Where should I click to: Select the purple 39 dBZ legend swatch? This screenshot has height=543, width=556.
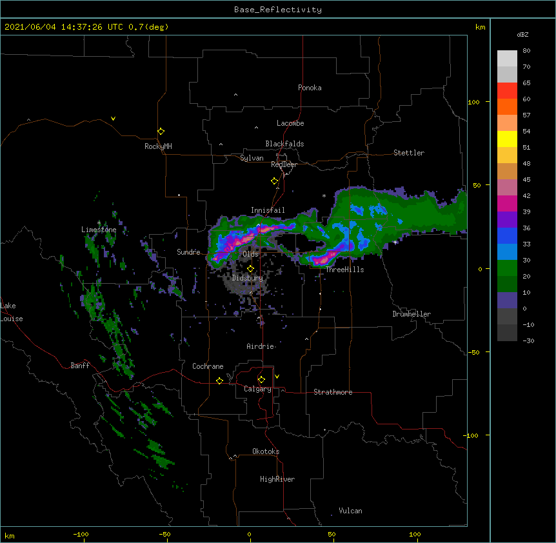pos(507,220)
